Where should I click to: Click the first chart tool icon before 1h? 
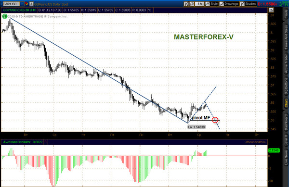tap(186, 4)
